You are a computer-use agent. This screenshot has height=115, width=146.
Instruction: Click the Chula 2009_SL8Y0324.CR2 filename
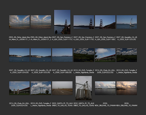click(19, 105)
